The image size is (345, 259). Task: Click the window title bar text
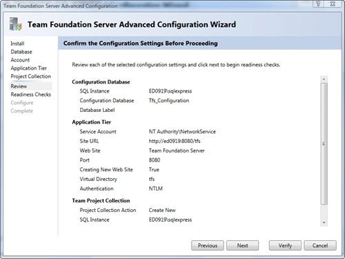[60, 6]
